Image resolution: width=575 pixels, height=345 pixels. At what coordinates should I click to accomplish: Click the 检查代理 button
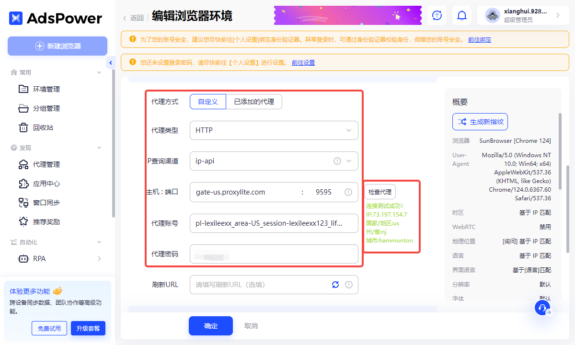(380, 192)
